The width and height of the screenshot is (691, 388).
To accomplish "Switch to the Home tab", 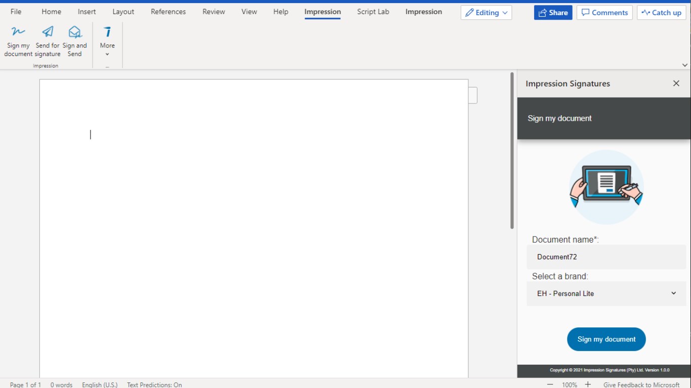I will coord(51,12).
